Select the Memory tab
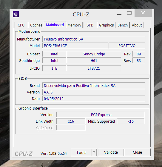Screen dimensions: 162x167 click(x=74, y=25)
